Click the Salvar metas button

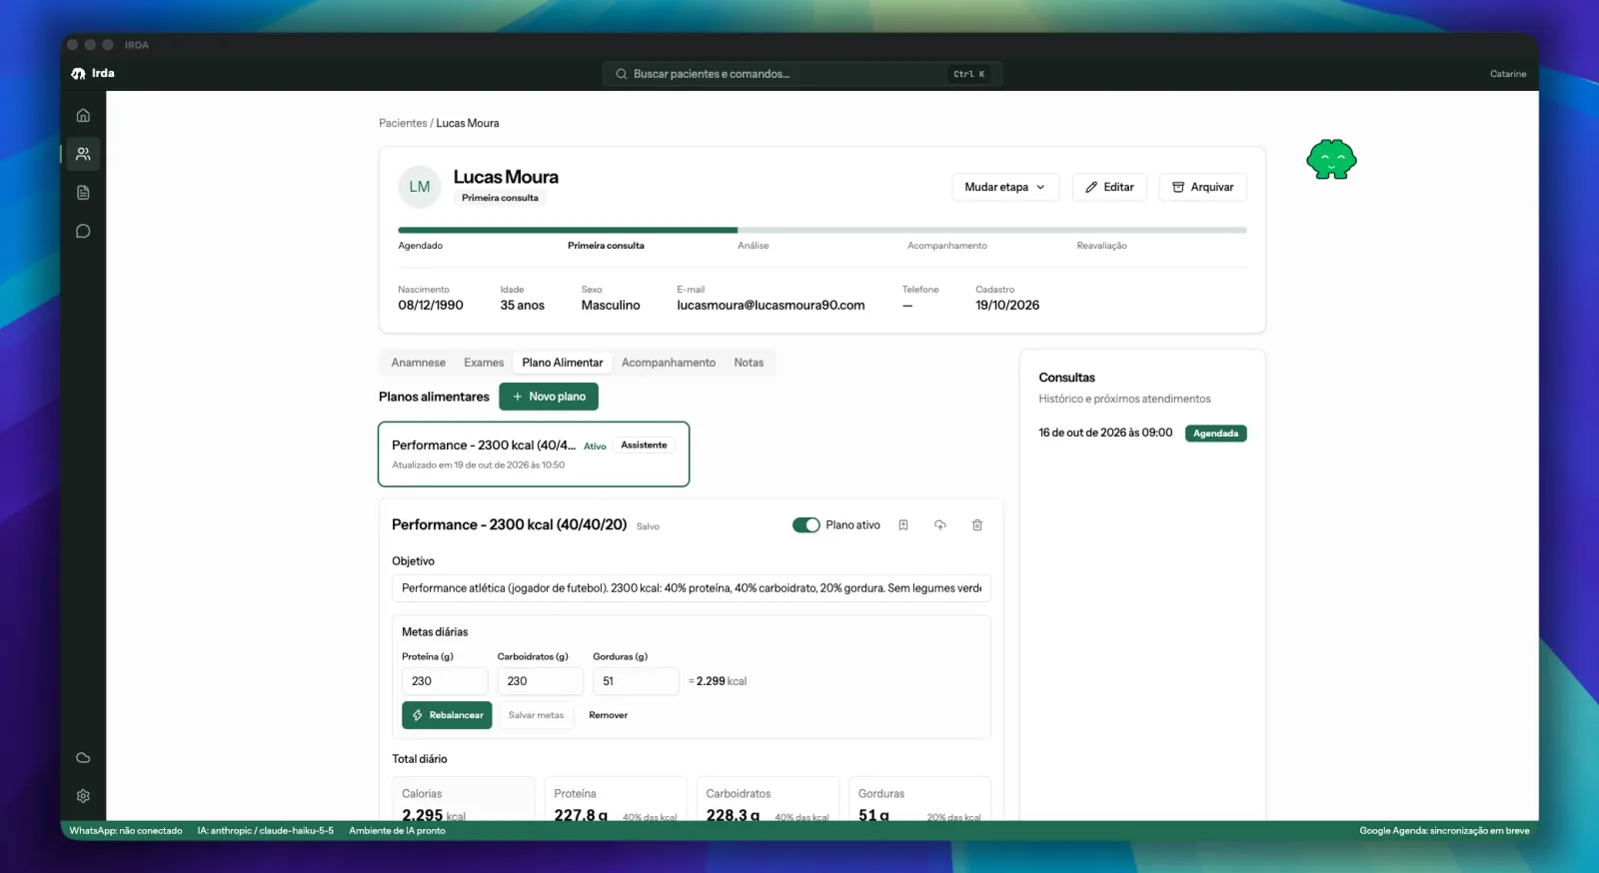point(536,715)
